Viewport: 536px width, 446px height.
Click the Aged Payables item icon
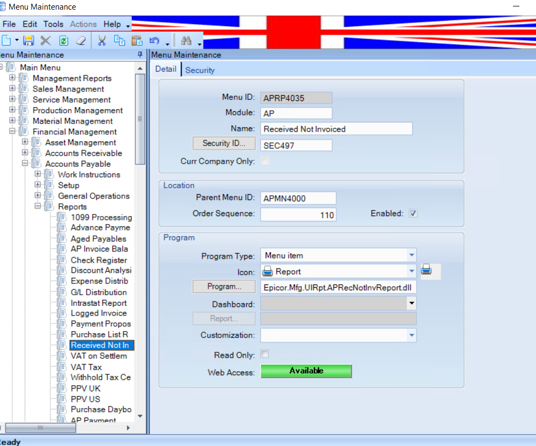coord(62,239)
